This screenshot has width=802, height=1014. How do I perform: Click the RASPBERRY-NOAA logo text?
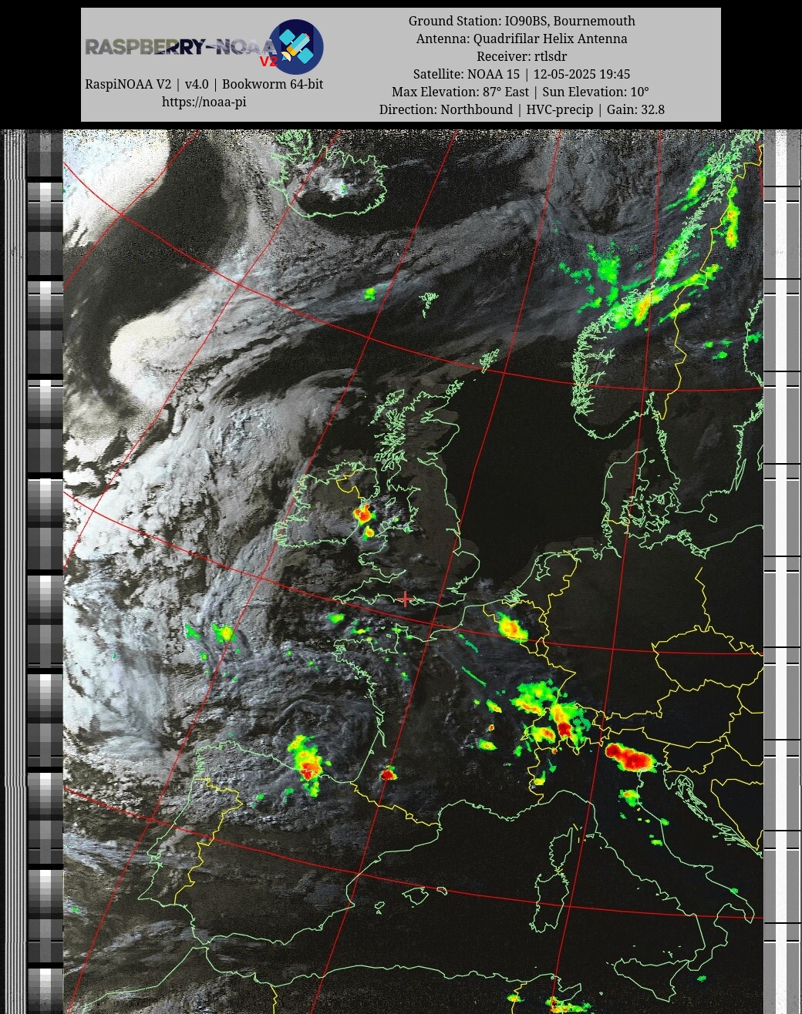coord(180,48)
